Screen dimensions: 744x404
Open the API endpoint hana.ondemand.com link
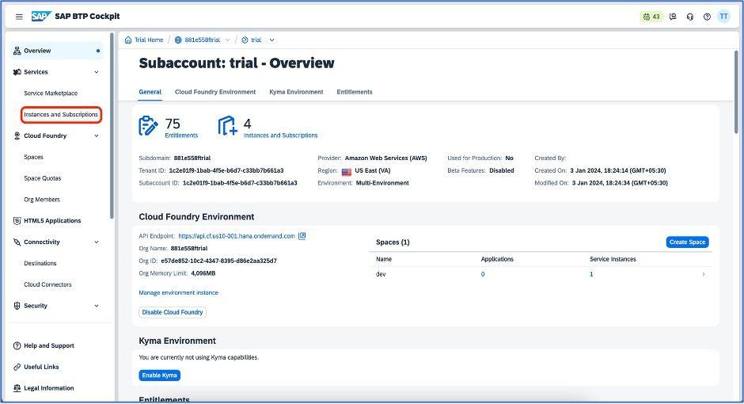(x=237, y=236)
